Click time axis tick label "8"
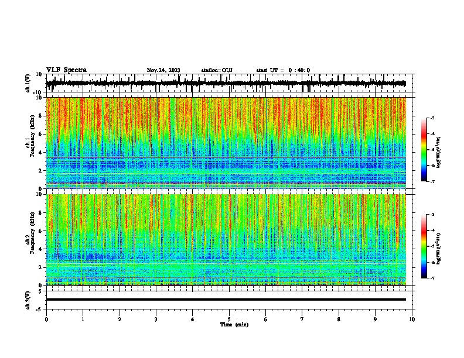 point(339,319)
